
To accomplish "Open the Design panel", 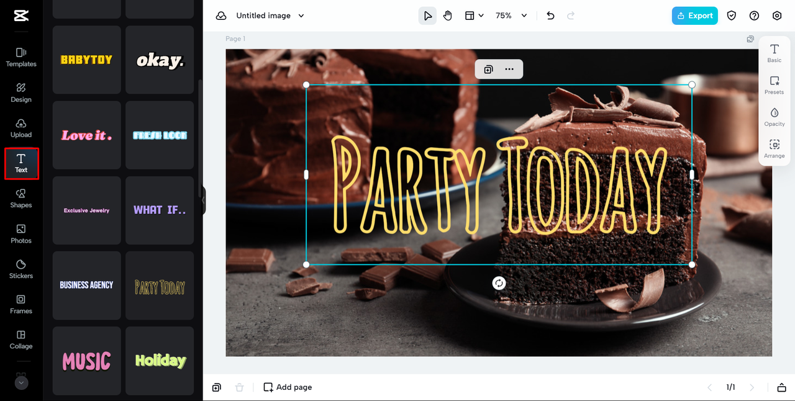I will tap(21, 92).
